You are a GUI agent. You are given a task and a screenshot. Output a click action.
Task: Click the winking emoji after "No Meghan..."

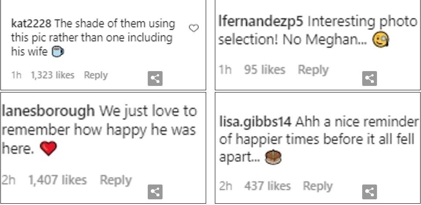coord(381,40)
